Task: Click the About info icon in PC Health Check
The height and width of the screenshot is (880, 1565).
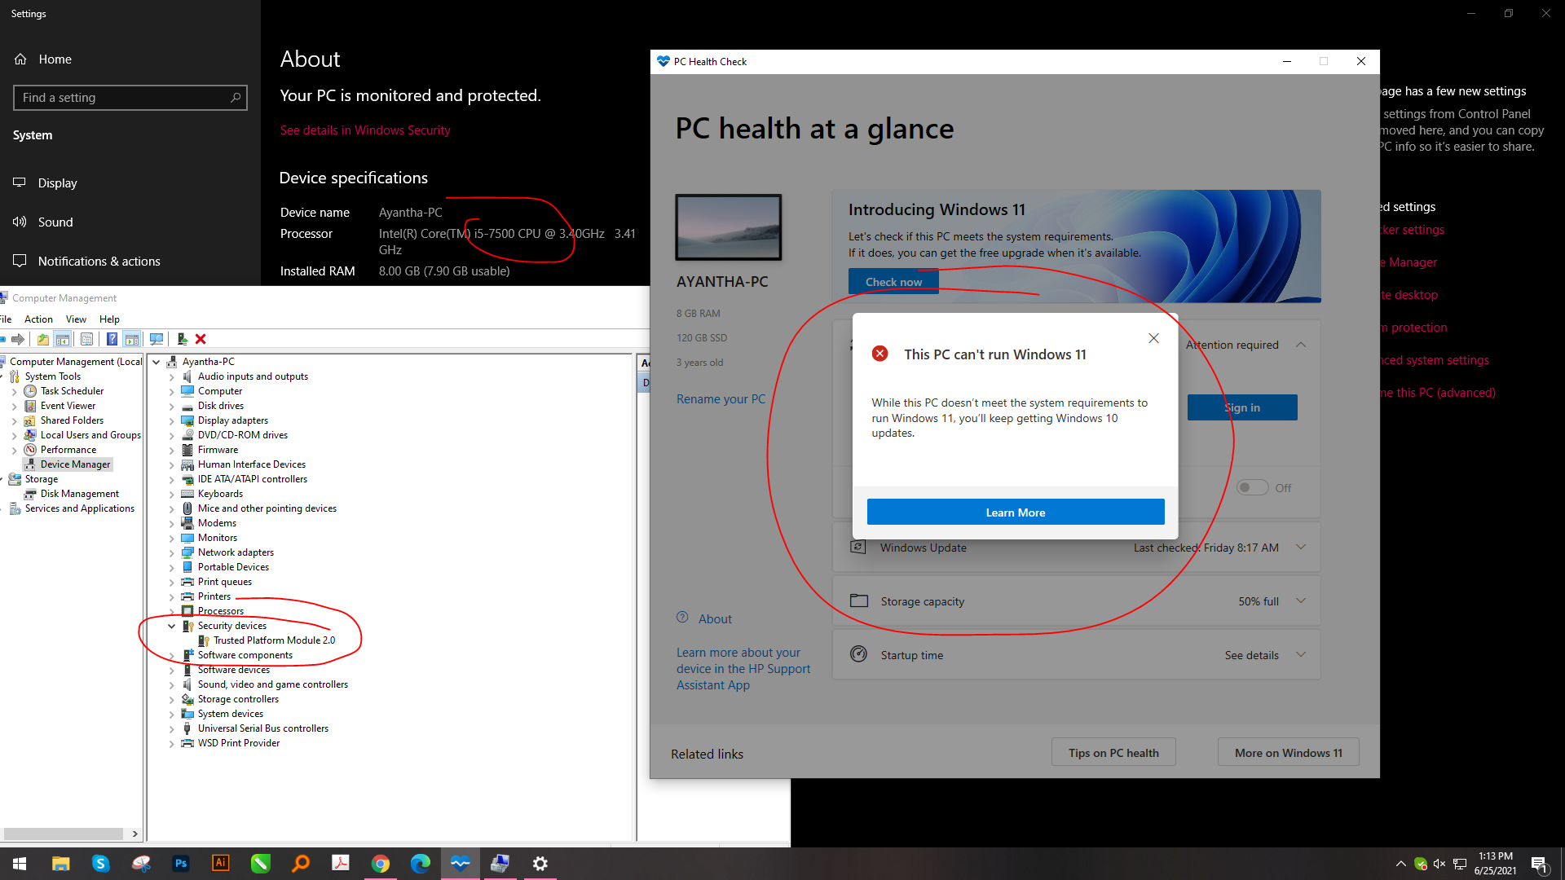Action: coord(683,618)
